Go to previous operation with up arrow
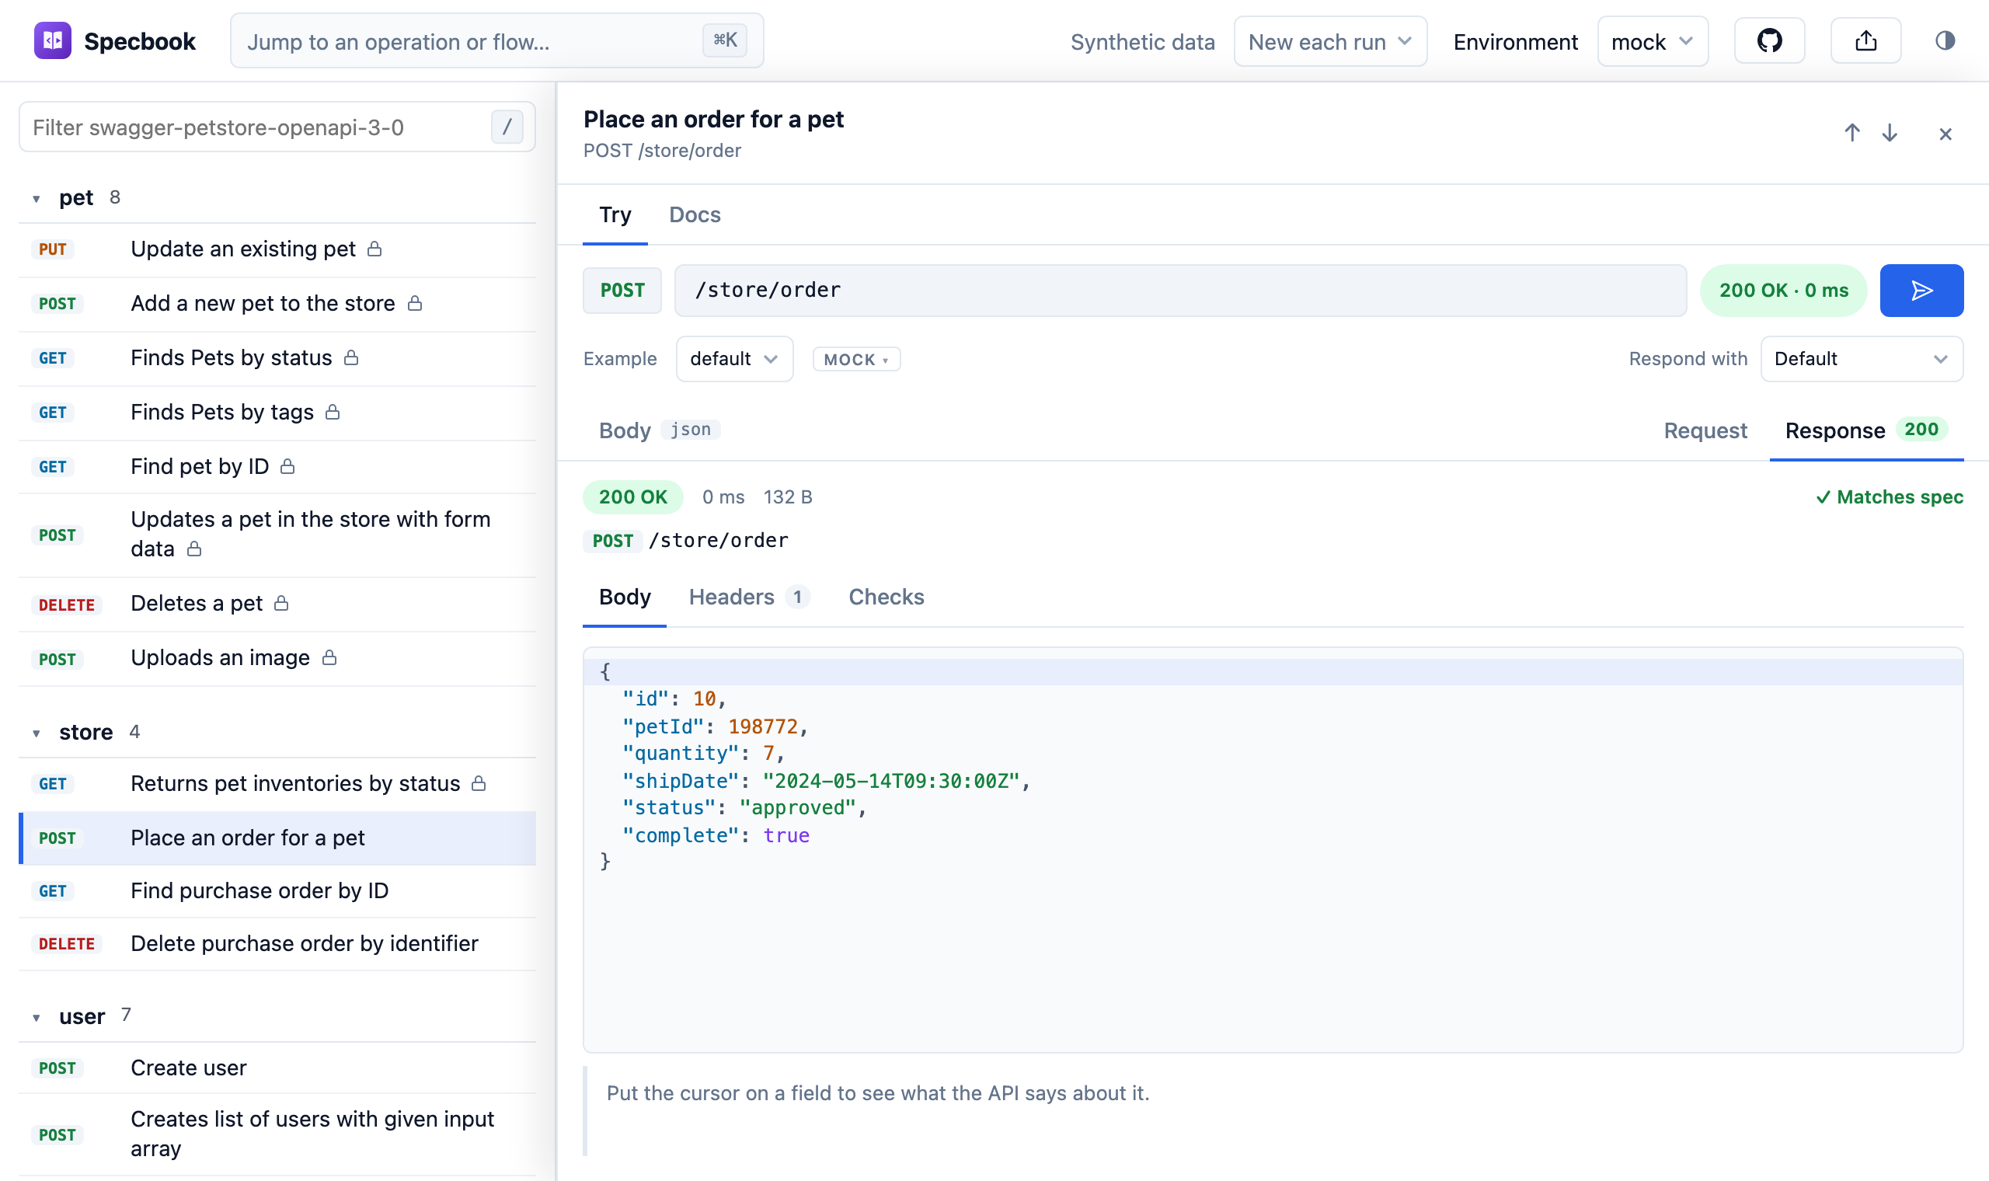 point(1851,133)
